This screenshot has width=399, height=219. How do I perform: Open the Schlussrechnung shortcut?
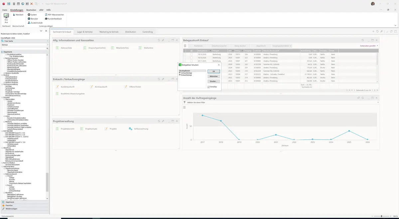point(138,129)
